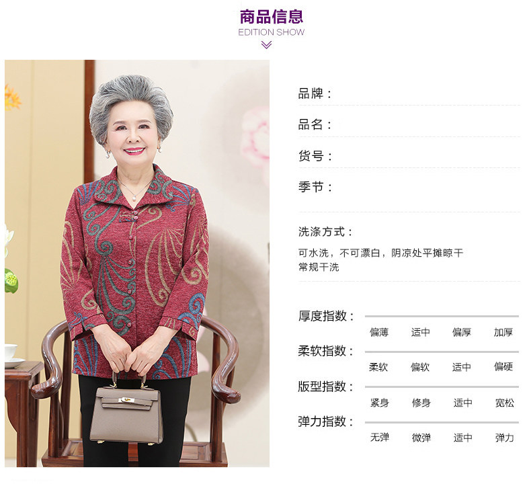Image resolution: width=531 pixels, height=484 pixels.
Task: Choose 柔软 on the softness scale
Action: [x=378, y=367]
